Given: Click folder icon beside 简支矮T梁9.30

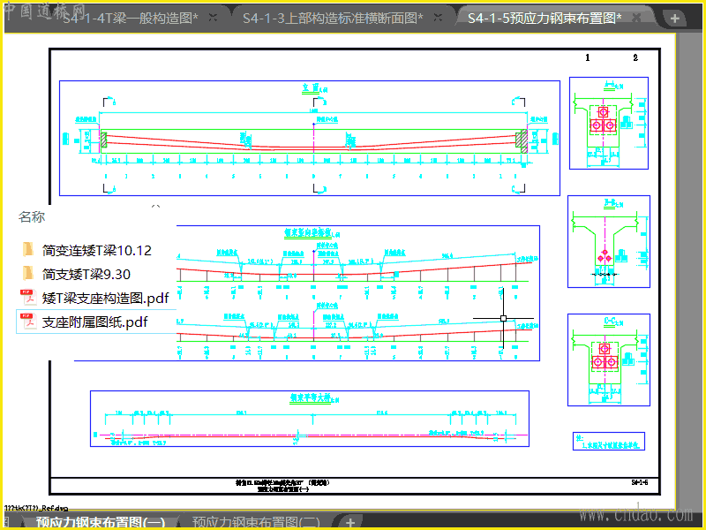Looking at the screenshot, I should (x=27, y=273).
